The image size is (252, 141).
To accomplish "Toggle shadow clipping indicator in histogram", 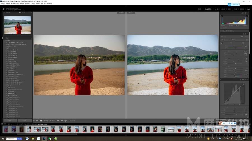I will [x=222, y=16].
